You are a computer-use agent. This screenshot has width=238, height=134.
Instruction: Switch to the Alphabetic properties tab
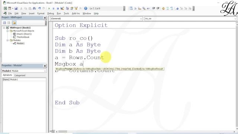click(x=7, y=75)
